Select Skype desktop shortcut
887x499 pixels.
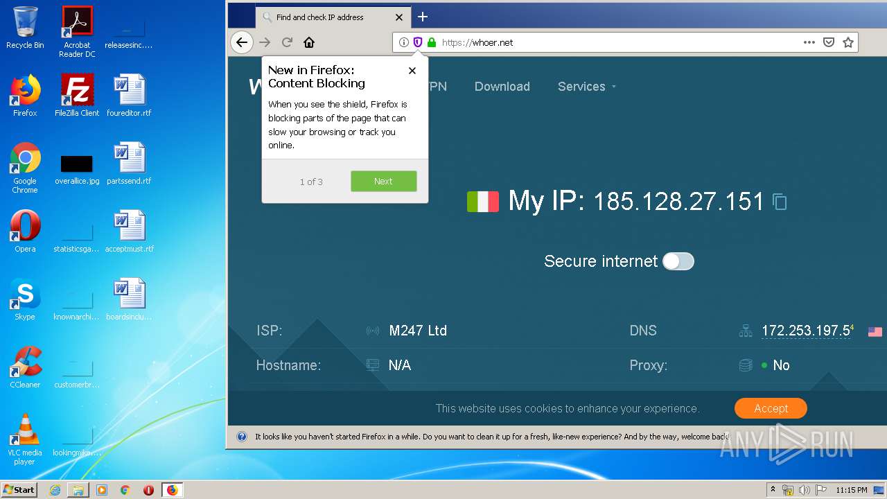25,299
